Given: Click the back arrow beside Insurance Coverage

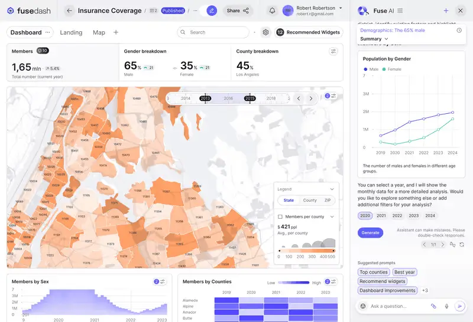Looking at the screenshot, I should (x=69, y=11).
